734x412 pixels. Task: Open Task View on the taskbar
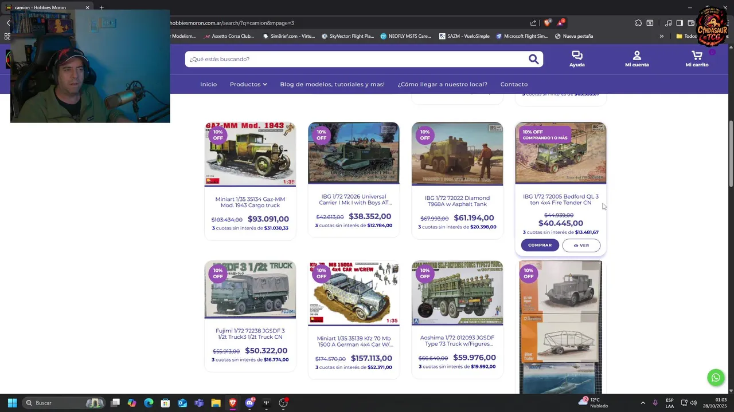[115, 403]
